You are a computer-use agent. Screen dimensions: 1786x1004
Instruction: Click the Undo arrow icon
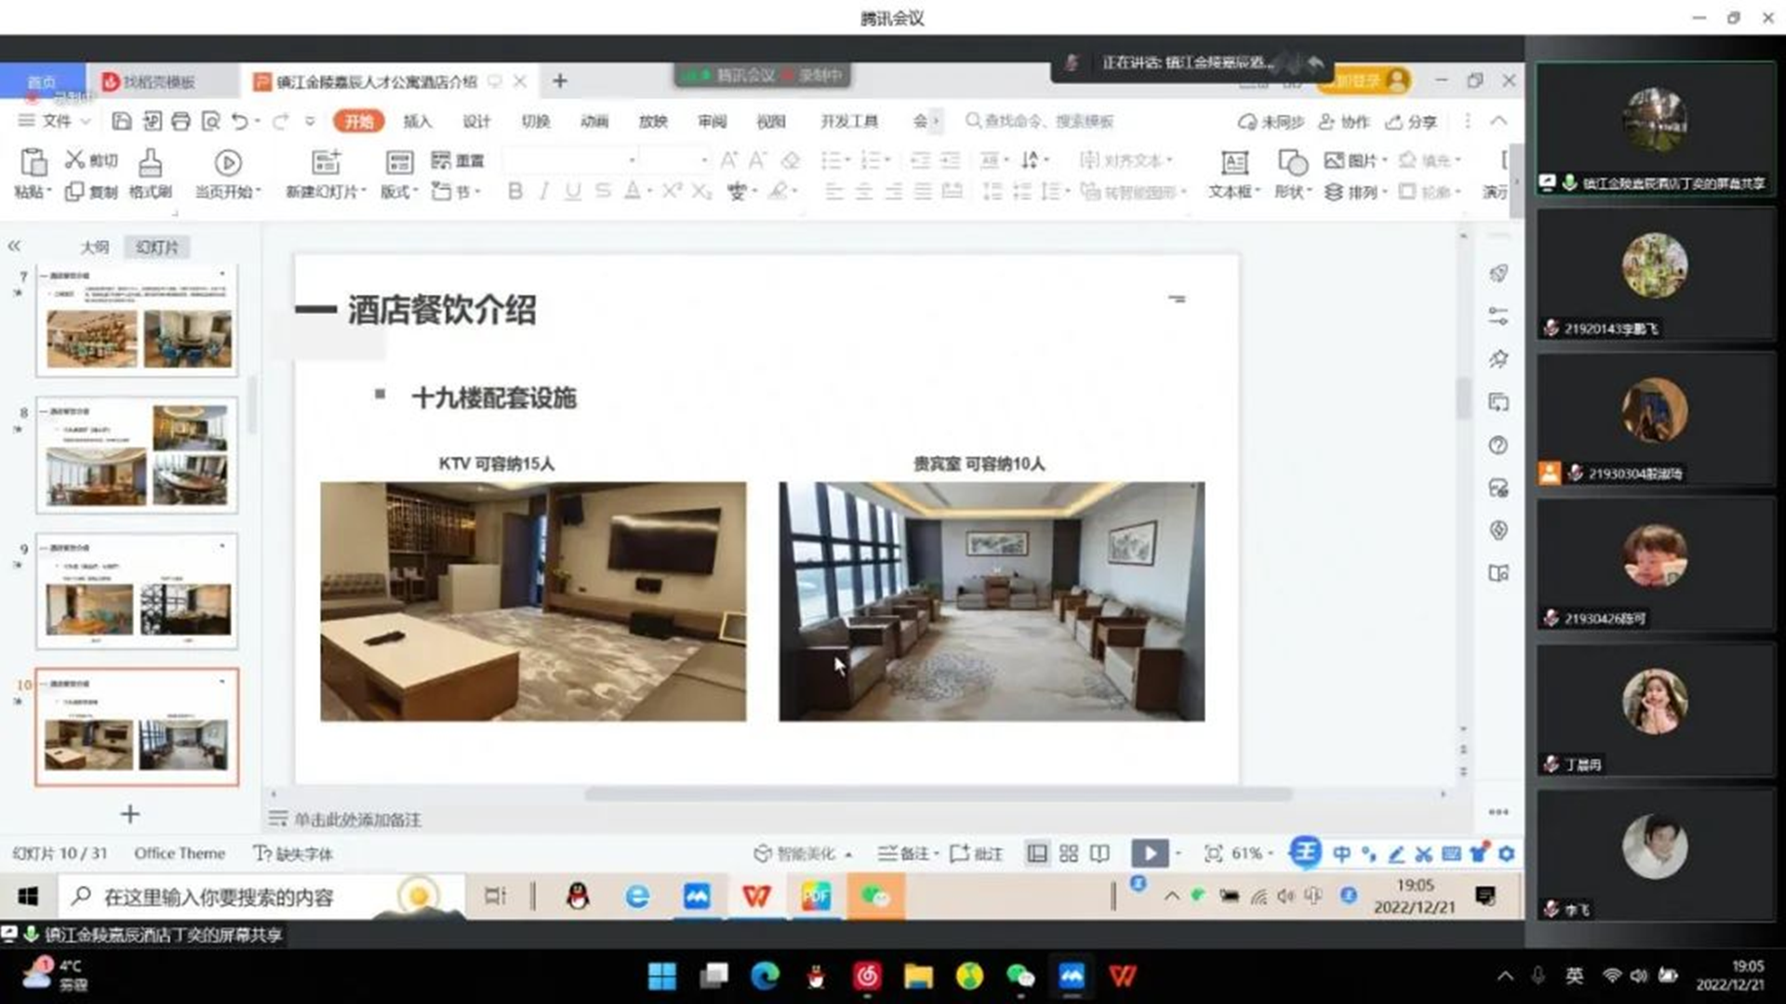pyautogui.click(x=239, y=121)
